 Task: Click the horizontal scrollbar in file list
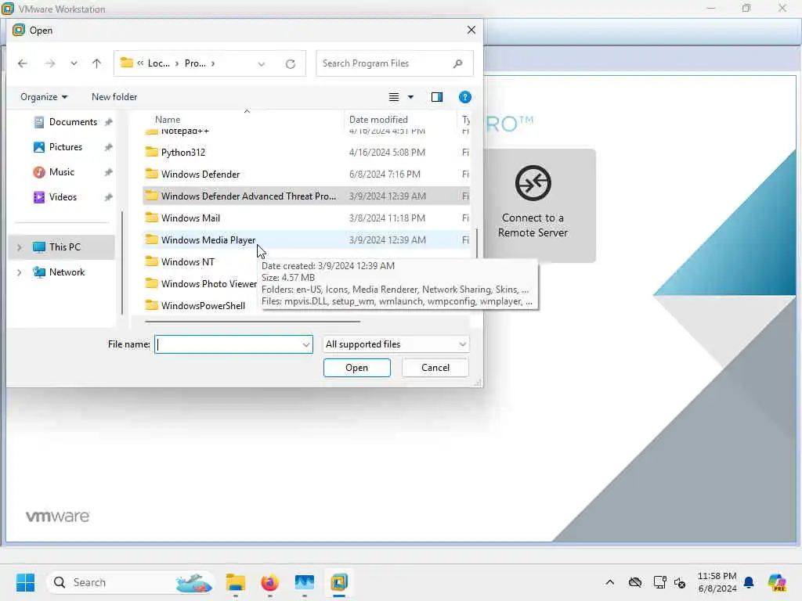click(253, 322)
